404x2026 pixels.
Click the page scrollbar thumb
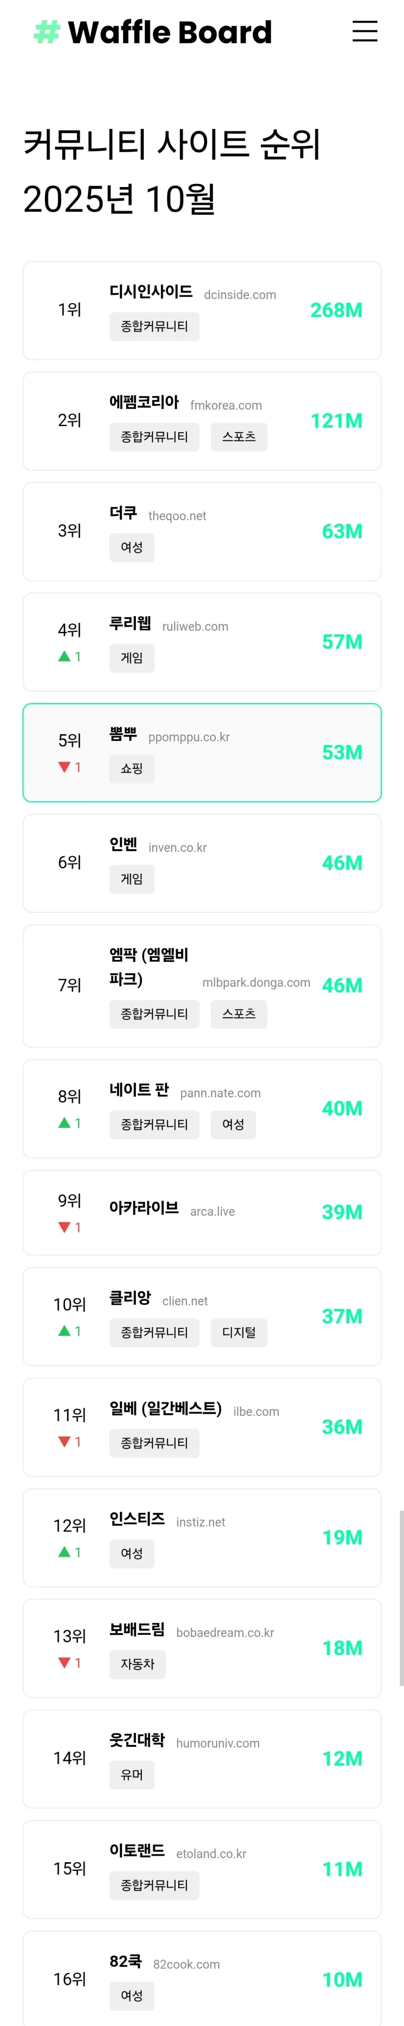coord(401,1596)
